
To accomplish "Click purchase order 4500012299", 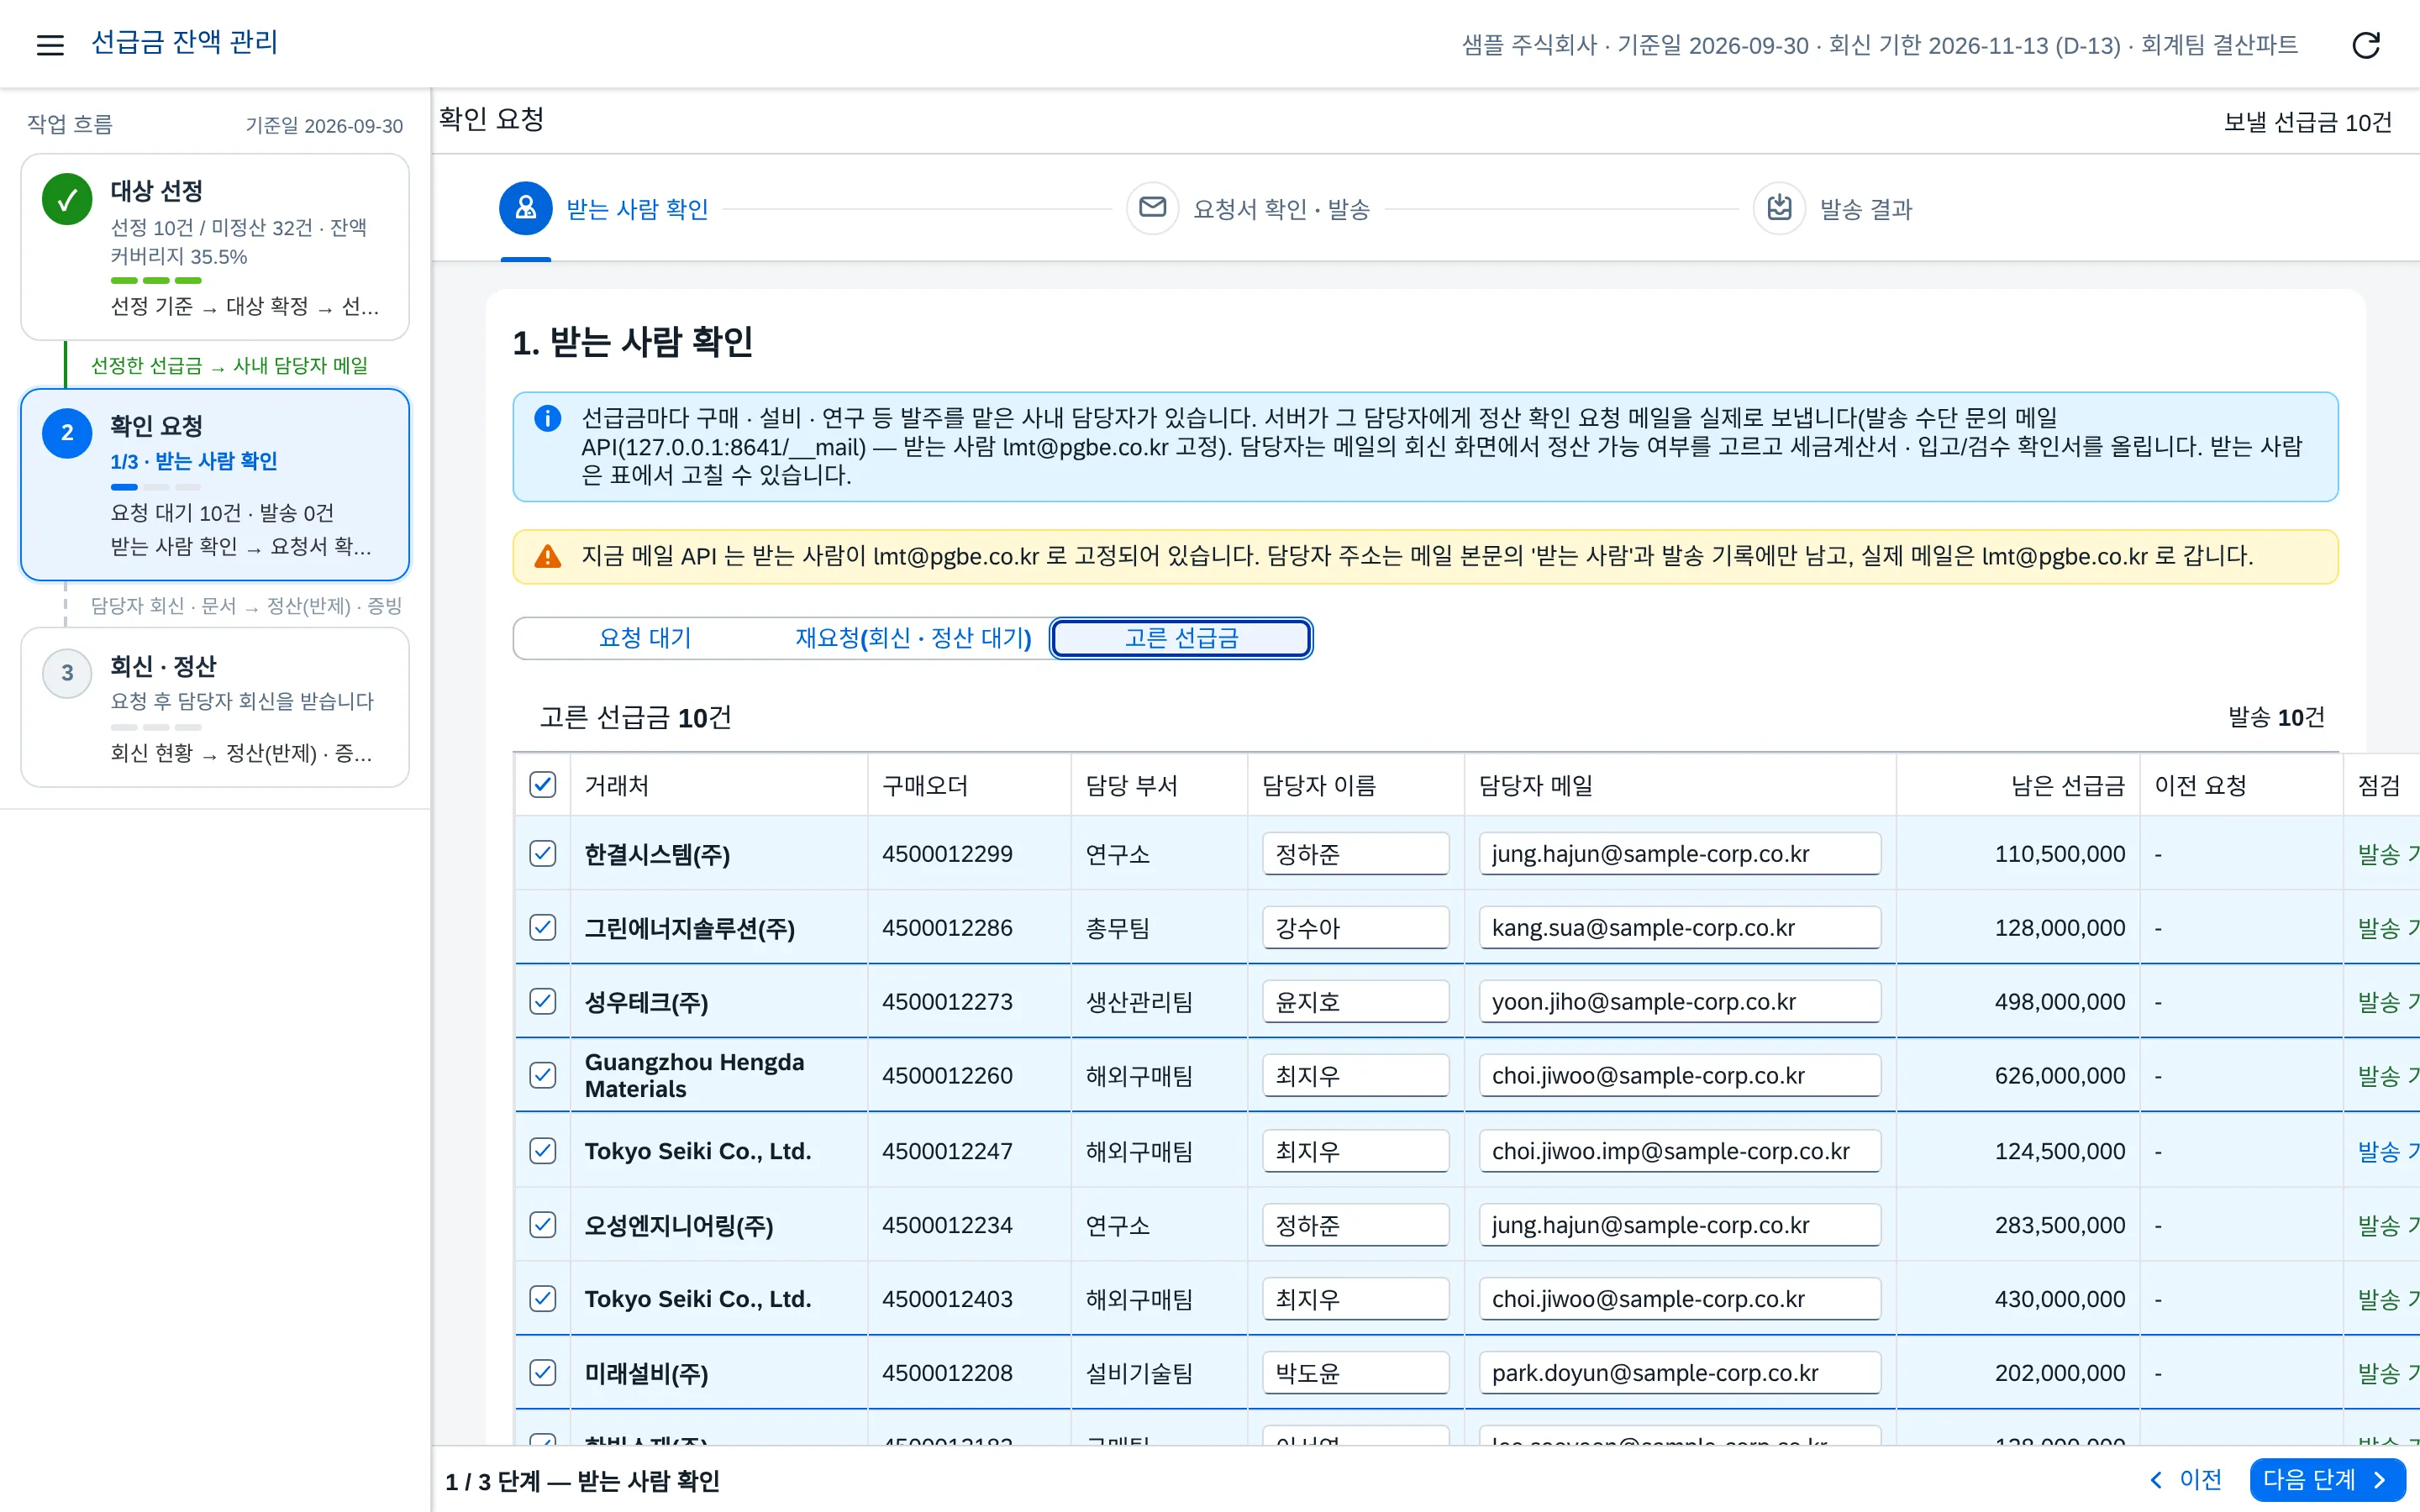I will (x=947, y=853).
